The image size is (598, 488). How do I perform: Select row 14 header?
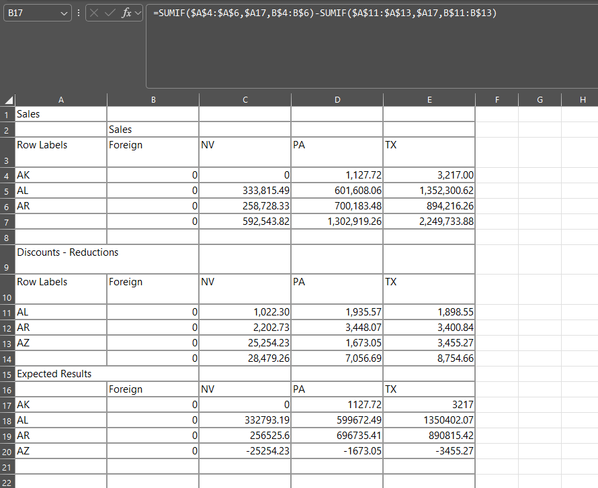point(7,358)
